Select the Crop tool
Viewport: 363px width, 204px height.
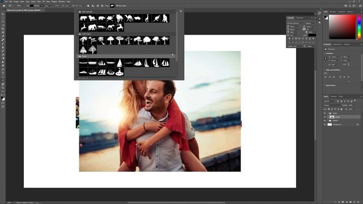(3, 29)
